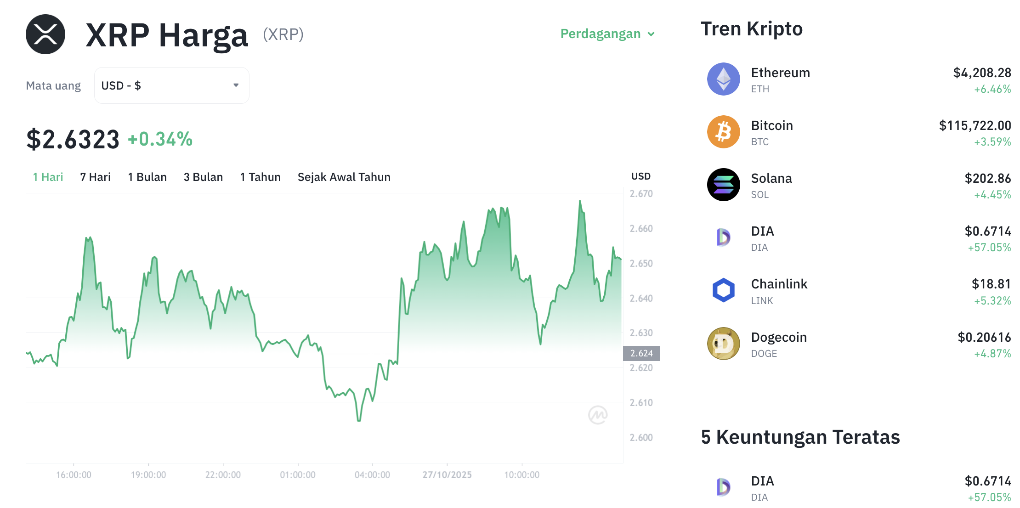Open the Mata uang currency dropdown

[171, 85]
